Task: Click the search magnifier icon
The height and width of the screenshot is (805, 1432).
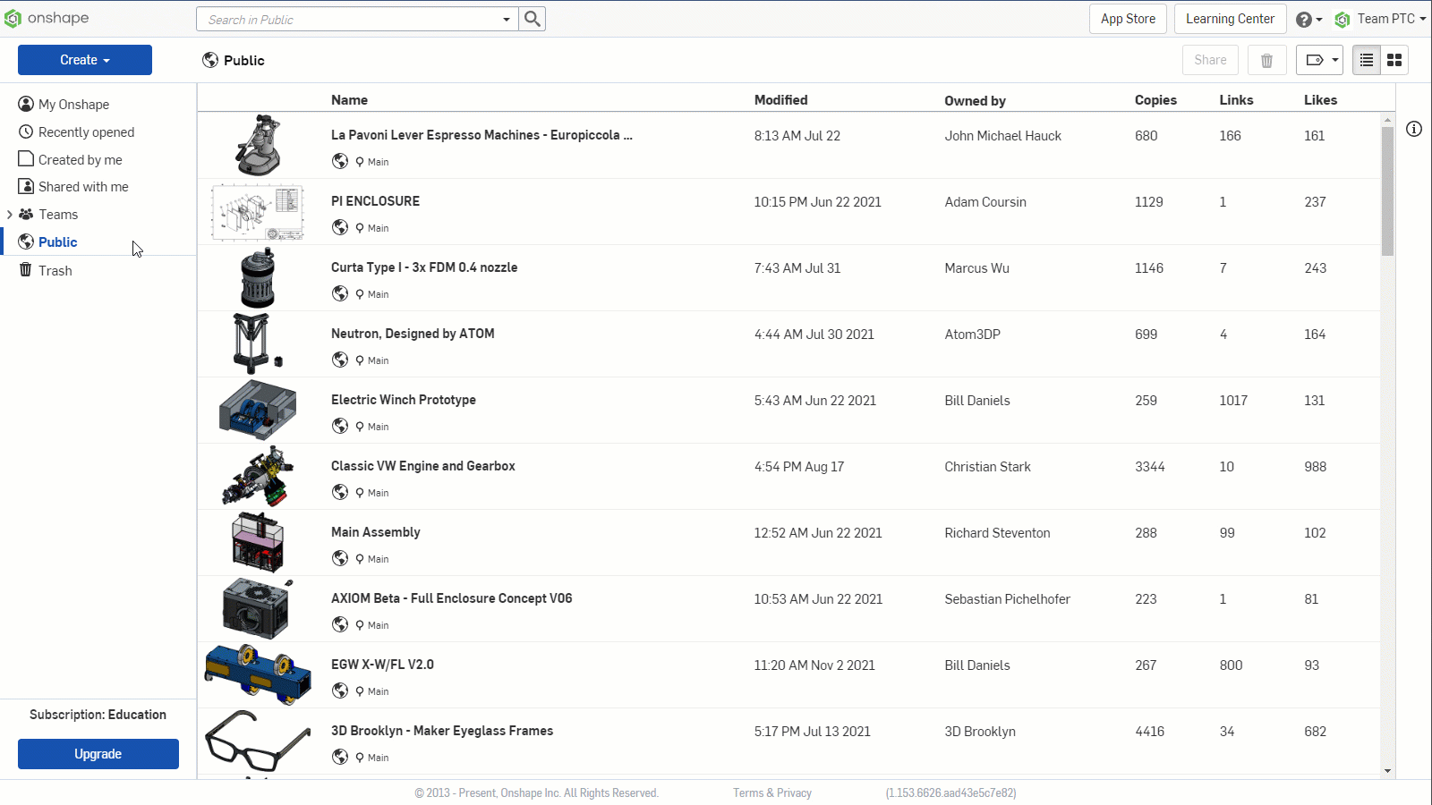Action: pyautogui.click(x=533, y=19)
